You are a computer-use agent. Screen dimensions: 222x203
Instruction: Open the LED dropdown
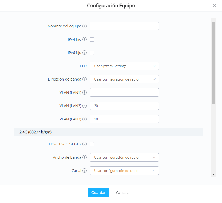(124, 66)
